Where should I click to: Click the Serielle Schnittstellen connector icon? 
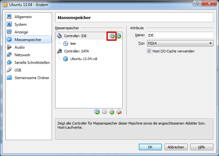point(9,62)
